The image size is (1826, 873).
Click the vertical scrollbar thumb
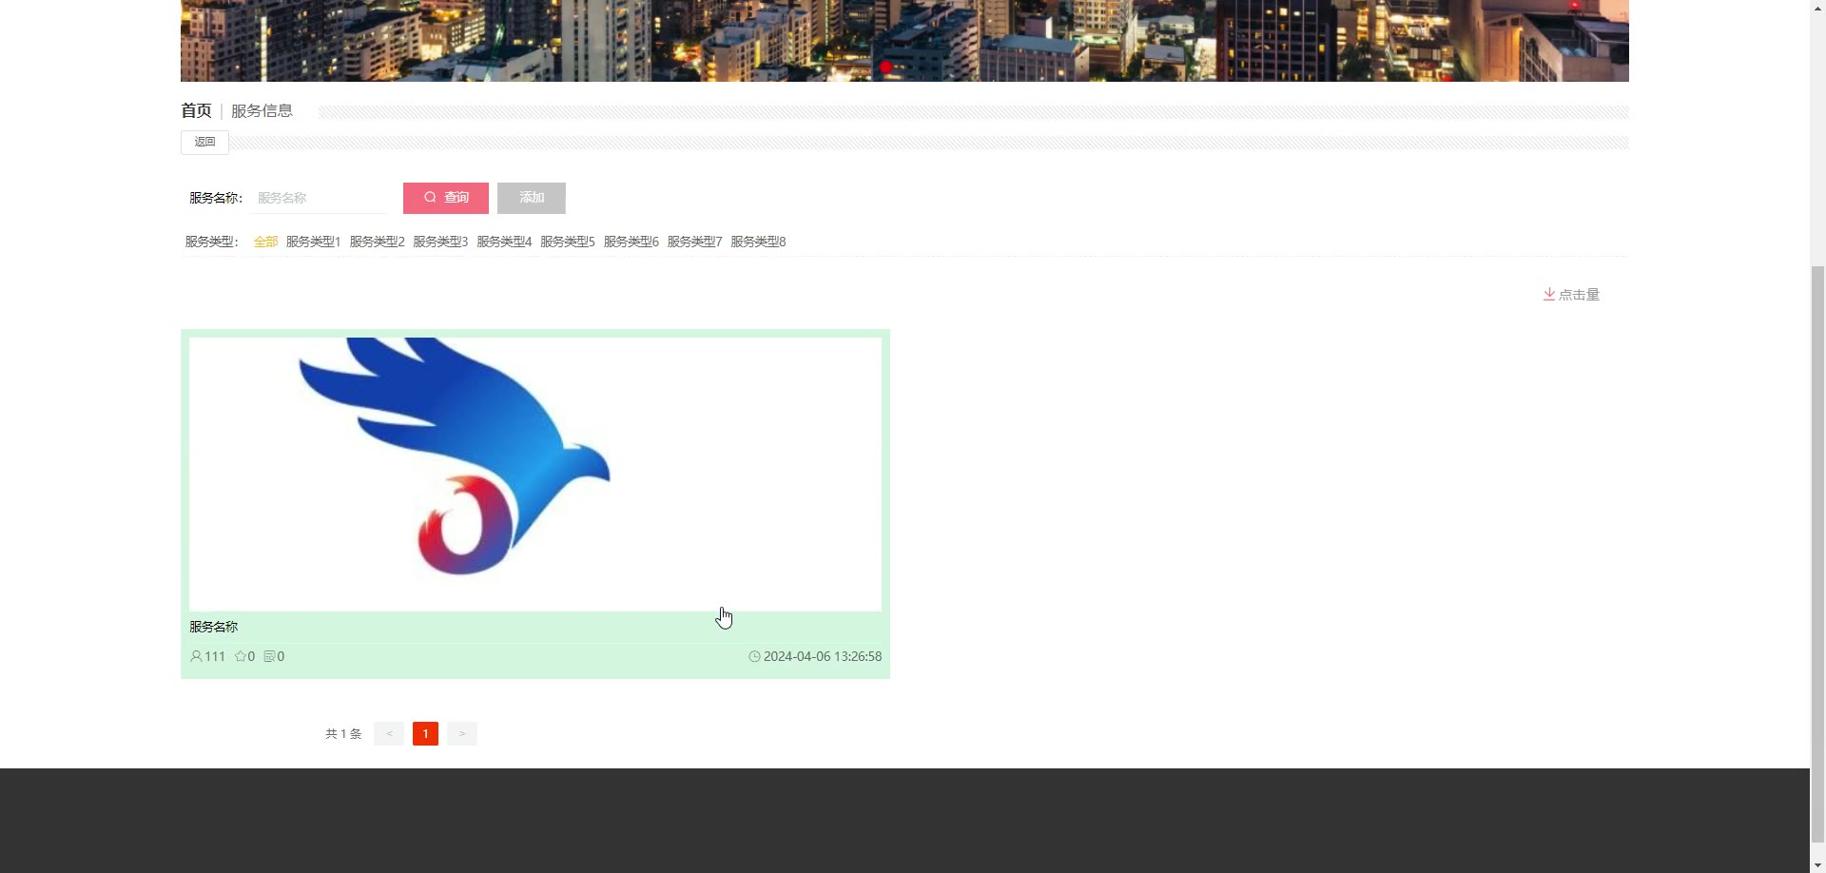(x=1817, y=554)
